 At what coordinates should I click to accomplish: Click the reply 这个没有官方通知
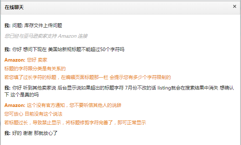74,105
